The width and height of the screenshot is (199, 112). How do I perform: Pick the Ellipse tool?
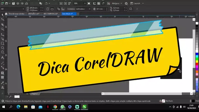click(x=2, y=48)
